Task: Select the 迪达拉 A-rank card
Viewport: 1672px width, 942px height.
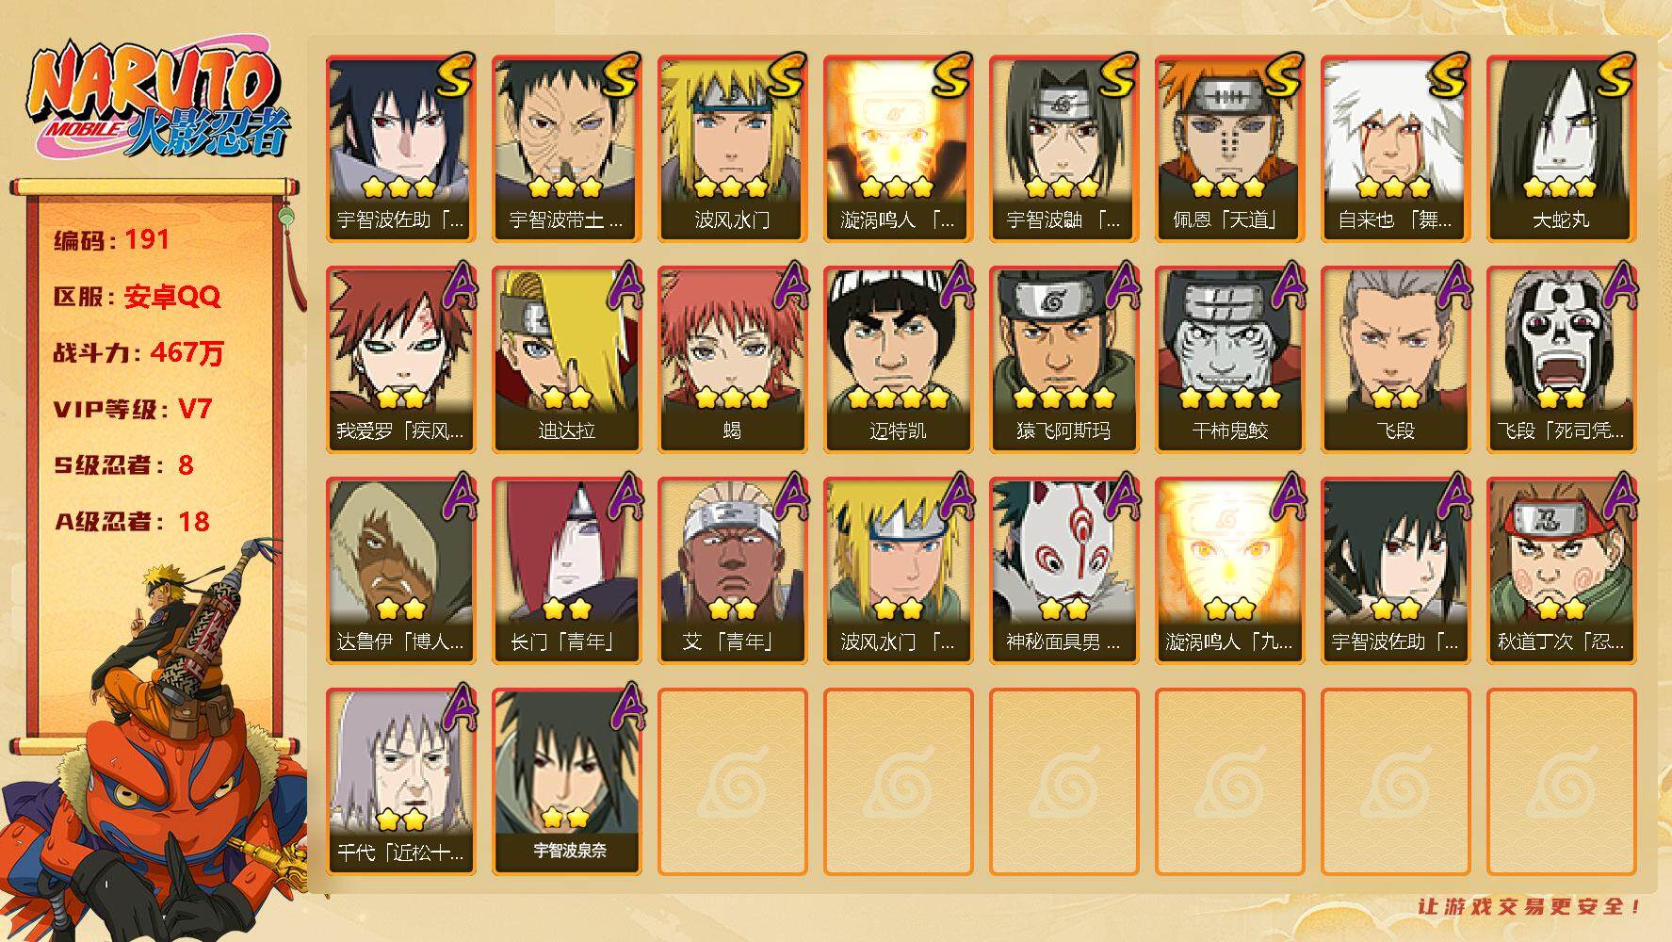Action: pyautogui.click(x=566, y=360)
